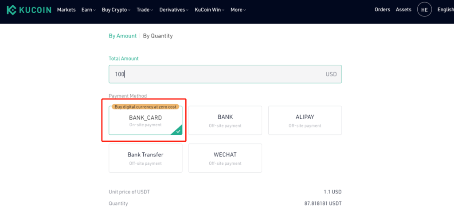
Task: Expand the More navigation menu
Action: (238, 10)
